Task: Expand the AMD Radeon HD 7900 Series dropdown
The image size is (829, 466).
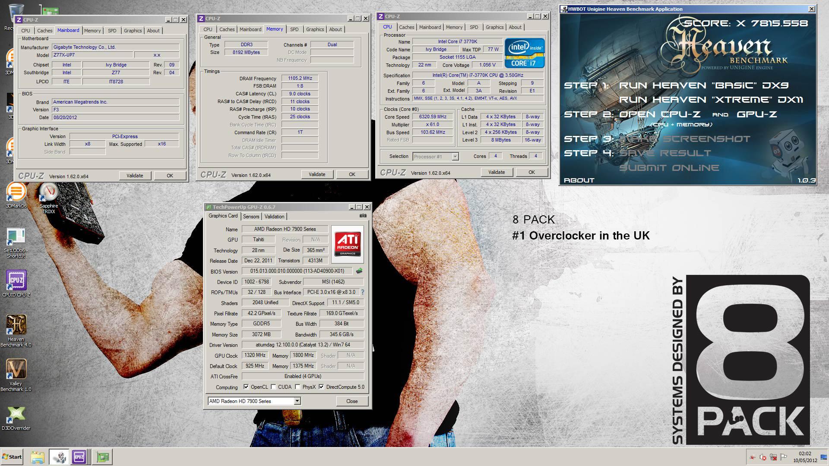Action: (x=297, y=401)
